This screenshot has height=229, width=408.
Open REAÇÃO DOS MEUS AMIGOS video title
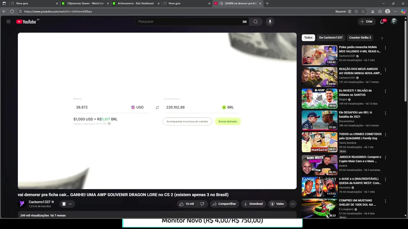[x=360, y=71]
